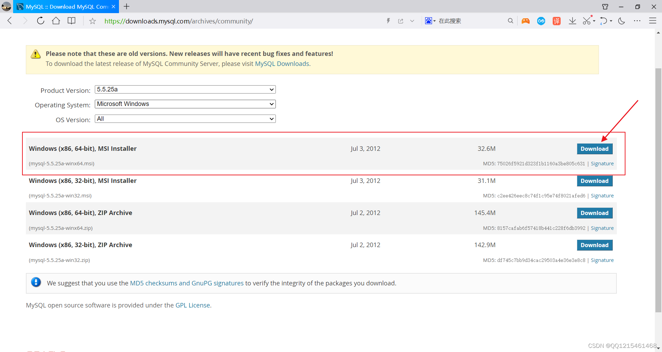The height and width of the screenshot is (352, 662).
Task: Click the MySQL Downloads link
Action: pos(282,64)
